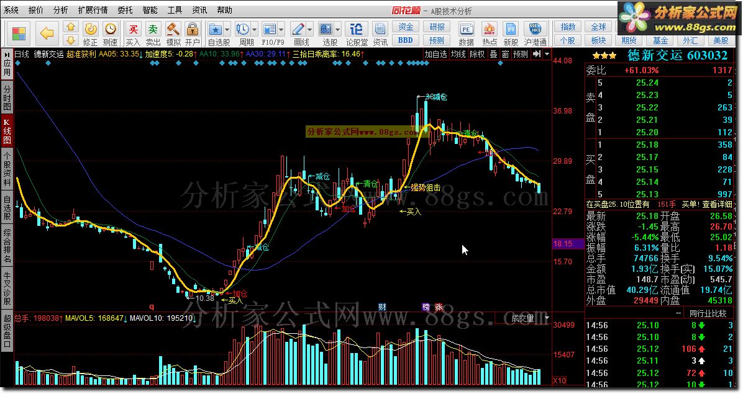
Task: Open the 扩展行情 menu
Action: [x=93, y=10]
